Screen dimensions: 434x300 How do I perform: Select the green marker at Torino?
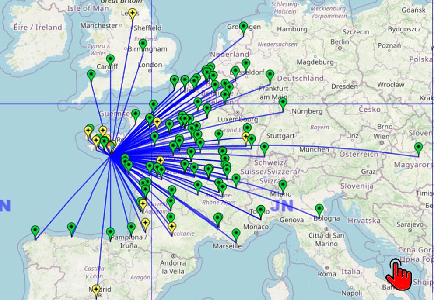click(x=261, y=210)
